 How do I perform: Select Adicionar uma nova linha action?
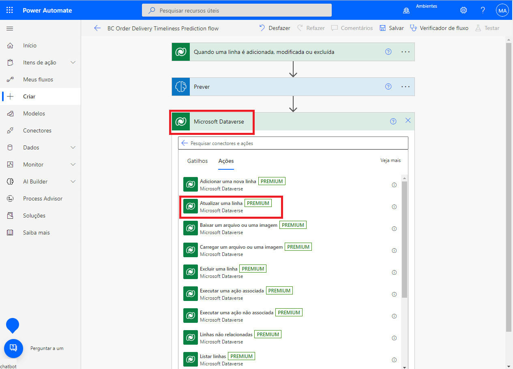(x=290, y=185)
